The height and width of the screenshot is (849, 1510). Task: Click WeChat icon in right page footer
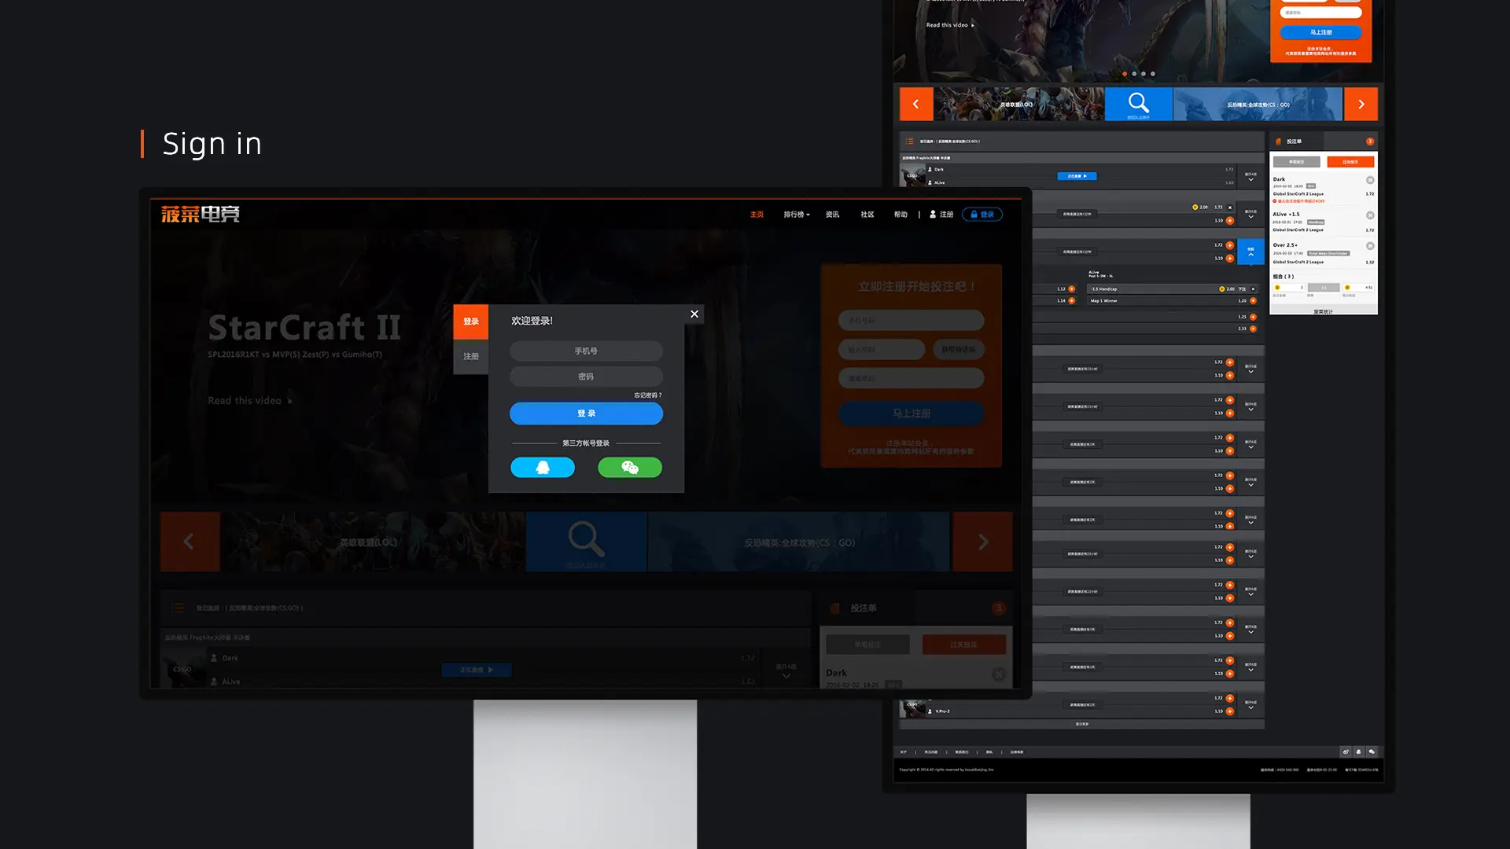tap(1372, 752)
